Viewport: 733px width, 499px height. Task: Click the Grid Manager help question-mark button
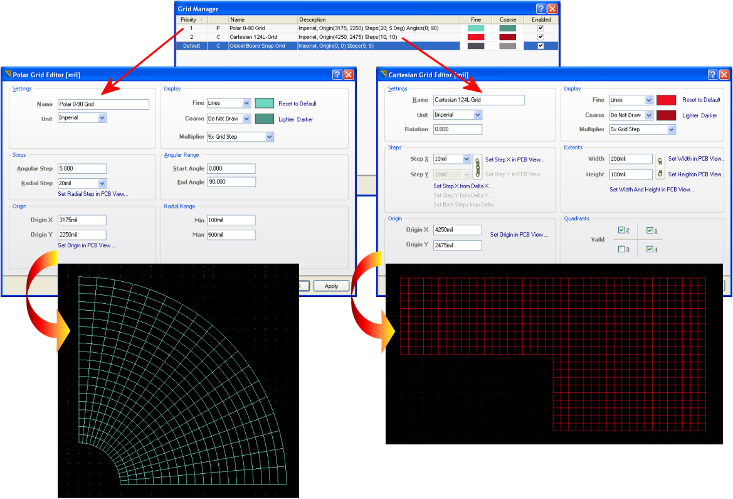coord(541,9)
